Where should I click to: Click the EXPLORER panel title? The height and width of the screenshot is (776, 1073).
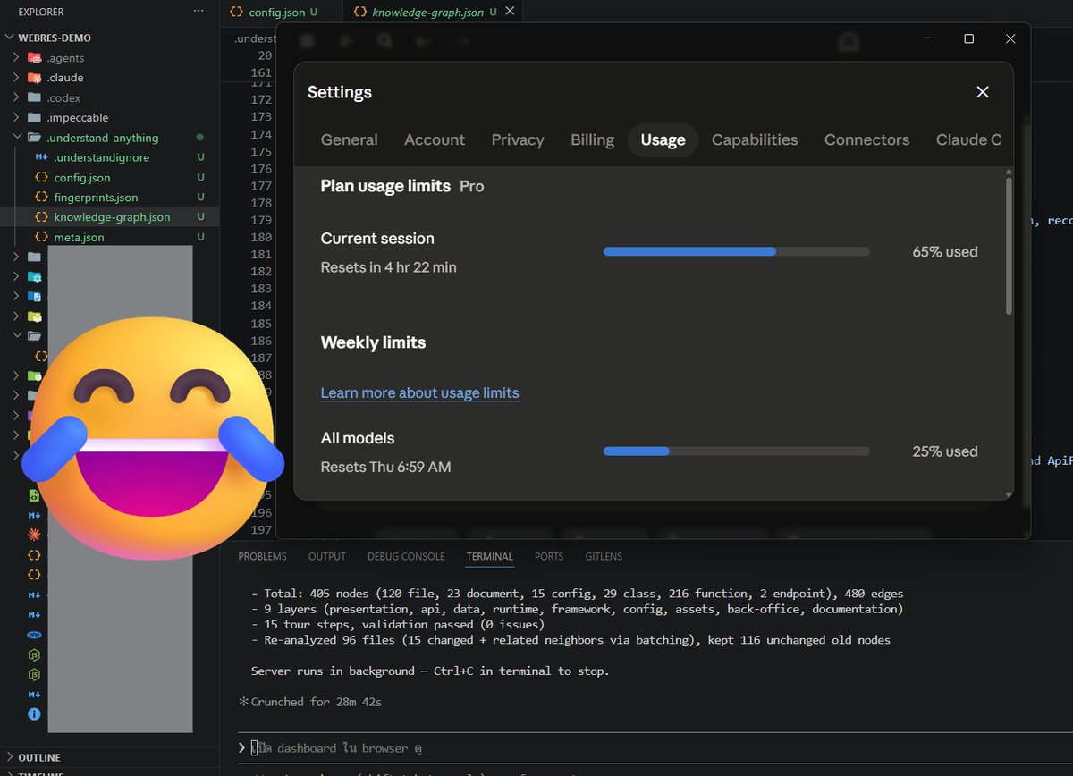[41, 12]
